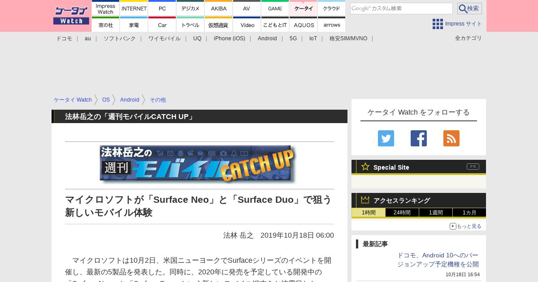
Task: Select the 1カ月 ranking tab
Action: tap(469, 213)
